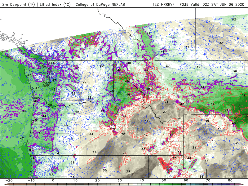The width and height of the screenshot is (248, 186).
Task: Click the '60' tick on color scale
Action: [186, 180]
